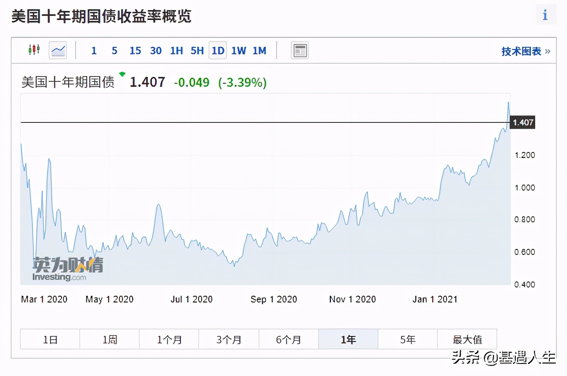The height and width of the screenshot is (376, 567).
Task: Click the blue info icon top right
Action: 546,15
